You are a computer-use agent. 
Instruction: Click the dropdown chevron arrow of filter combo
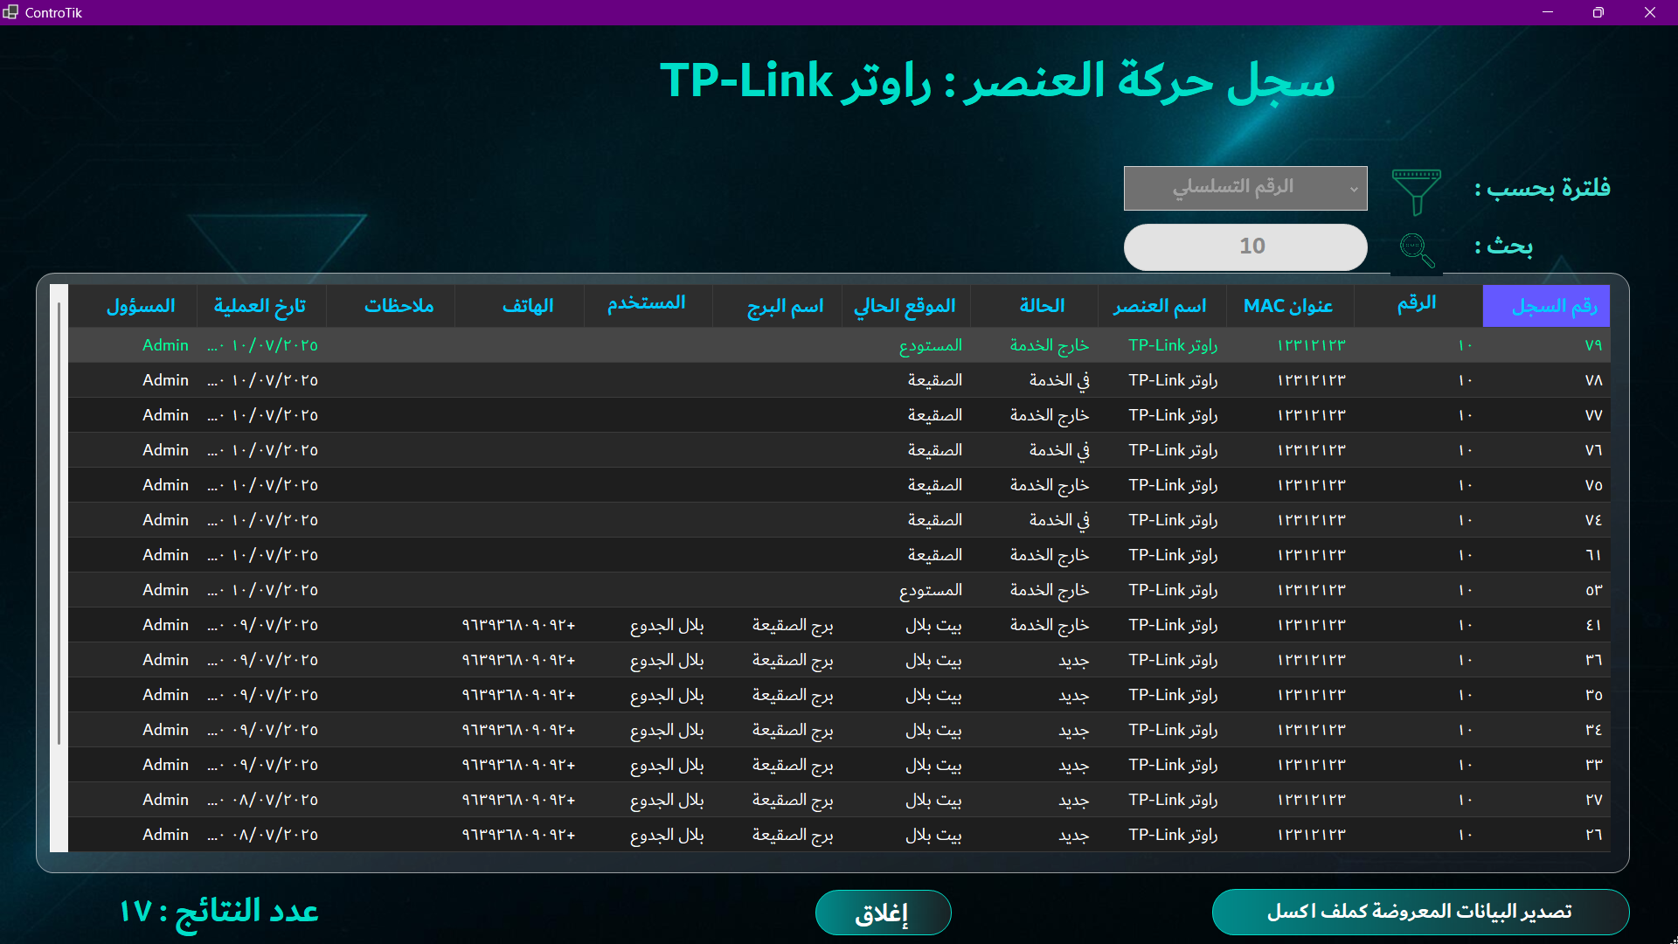click(1354, 189)
